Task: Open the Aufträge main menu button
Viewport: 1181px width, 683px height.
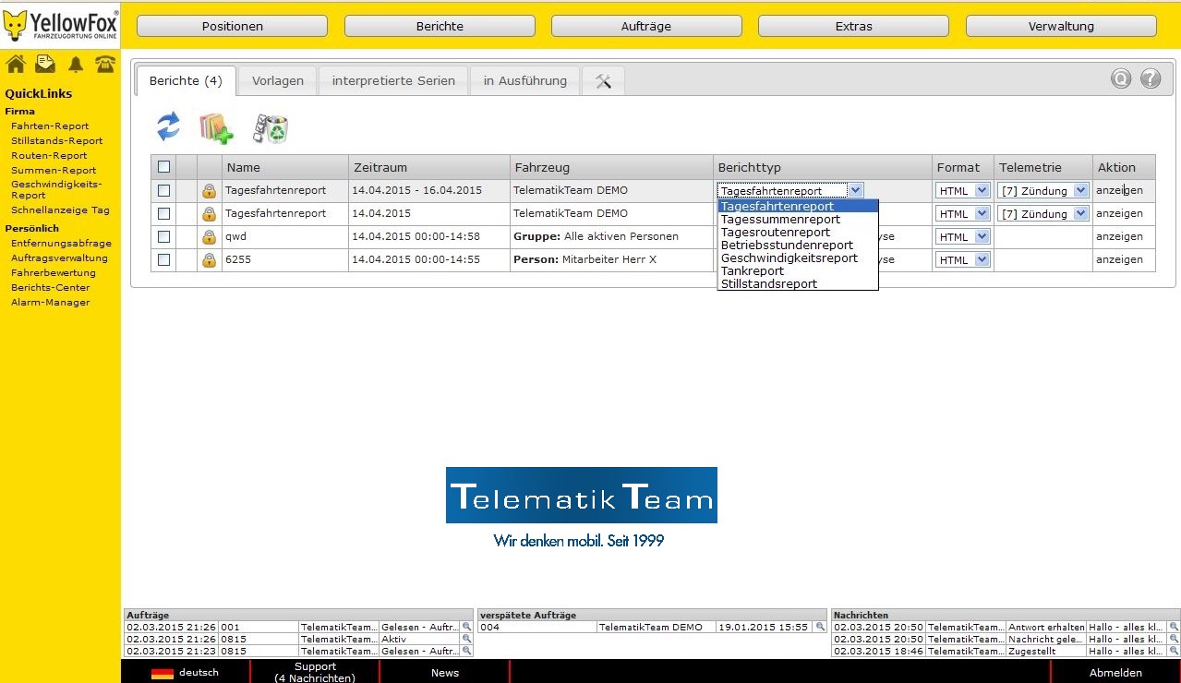Action: tap(646, 27)
